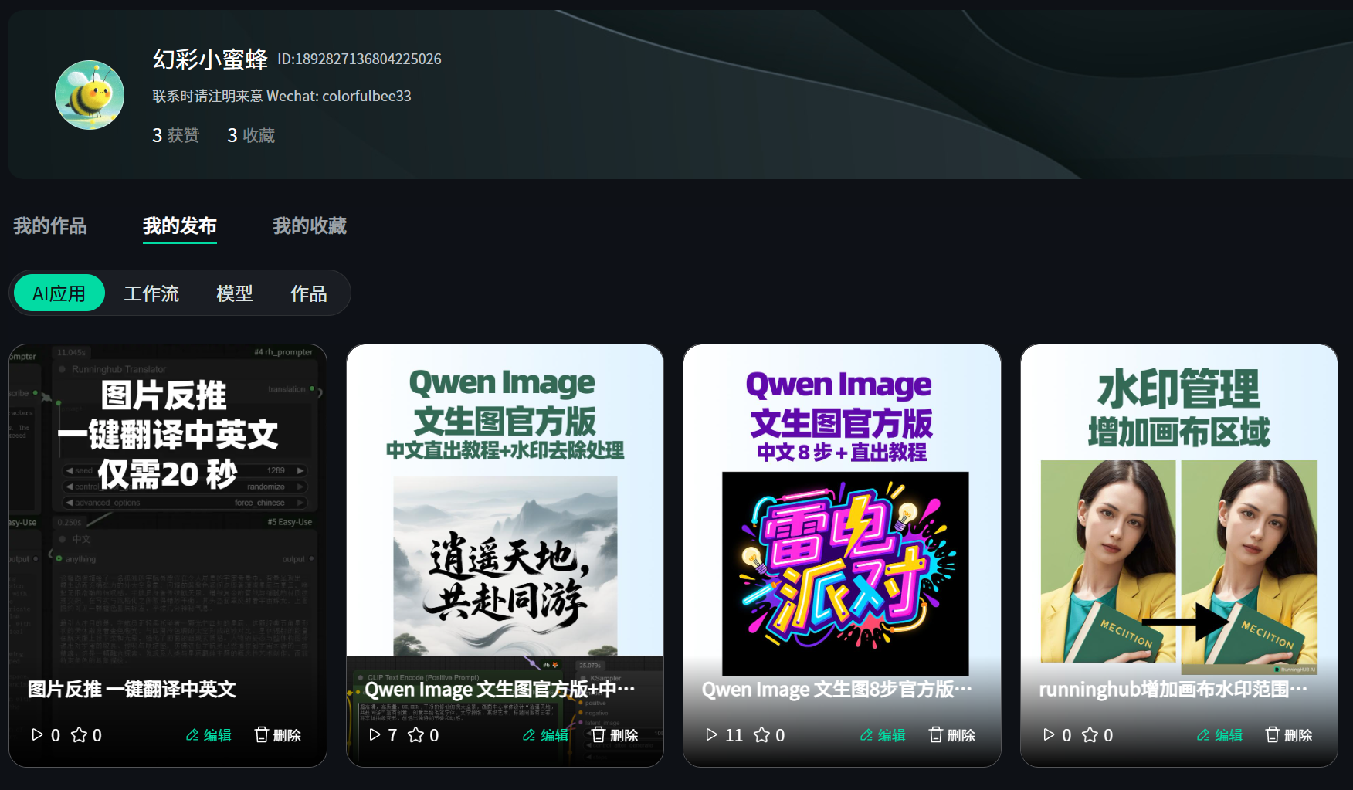Switch to 我的作品 tab
Image resolution: width=1353 pixels, height=790 pixels.
tap(50, 225)
